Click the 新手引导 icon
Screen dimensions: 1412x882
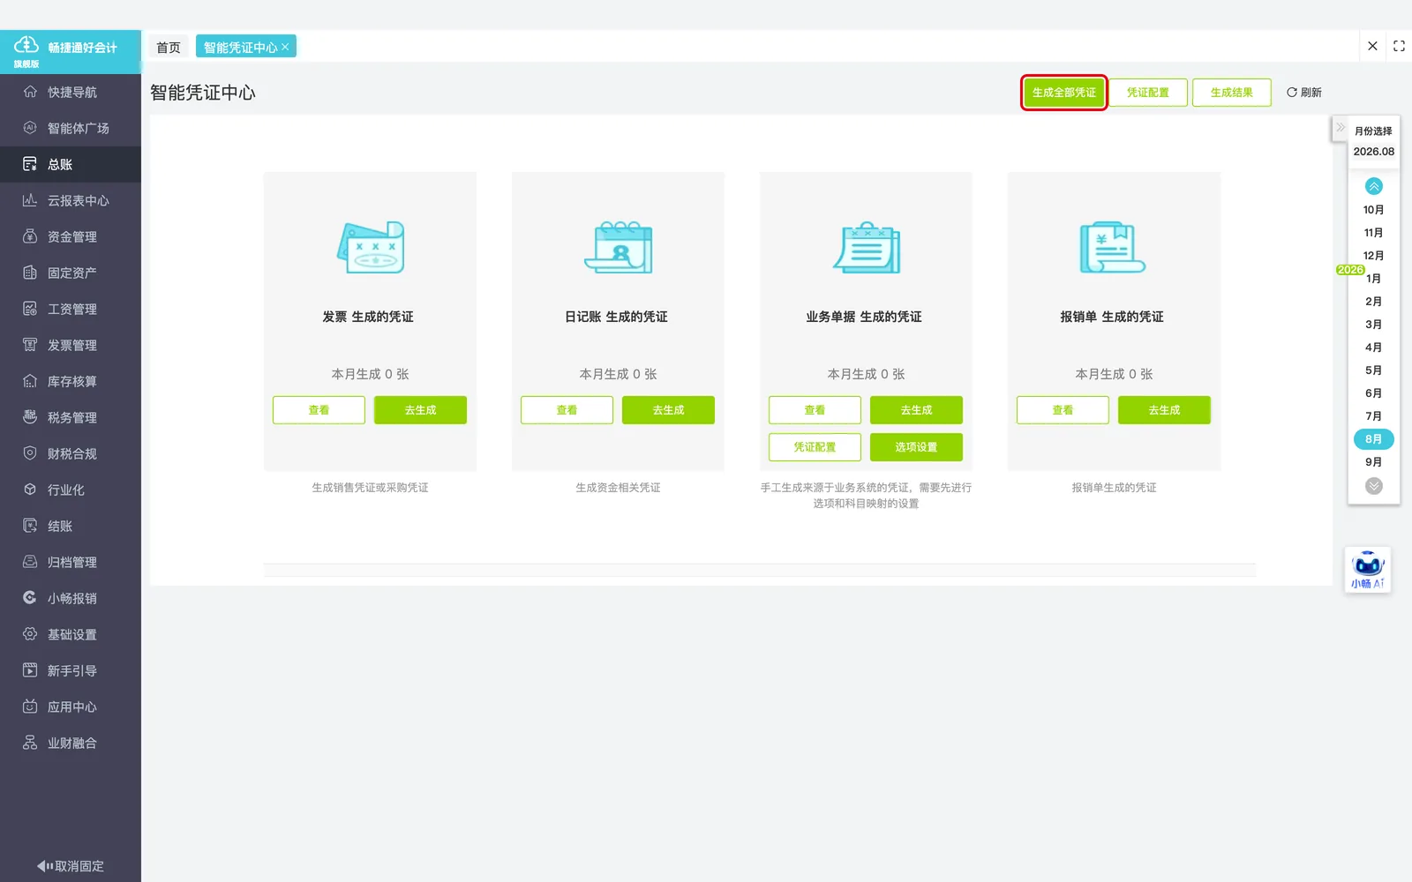30,670
